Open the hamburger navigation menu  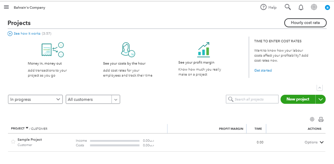coord(6,7)
